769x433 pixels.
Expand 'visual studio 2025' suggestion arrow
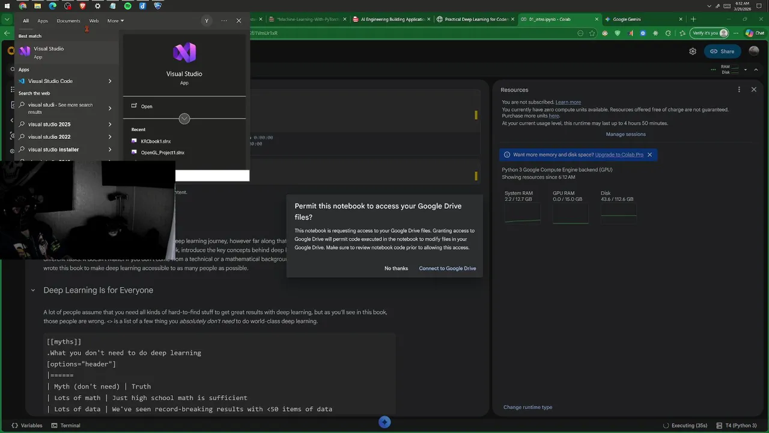110,124
